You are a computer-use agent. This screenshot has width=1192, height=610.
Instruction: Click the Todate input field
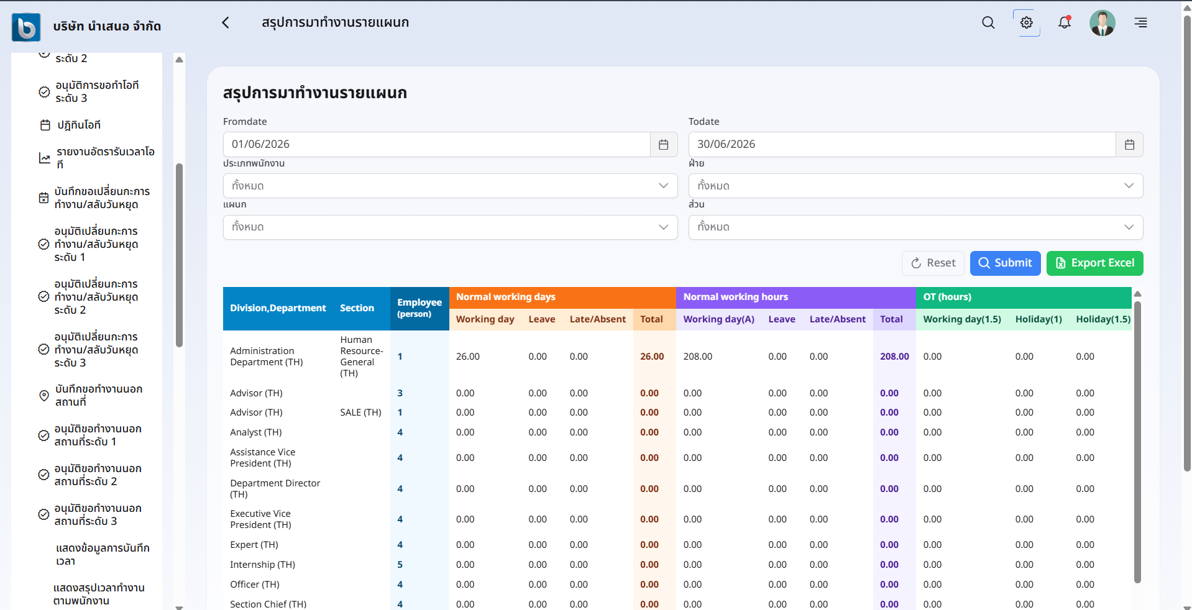pyautogui.click(x=902, y=145)
